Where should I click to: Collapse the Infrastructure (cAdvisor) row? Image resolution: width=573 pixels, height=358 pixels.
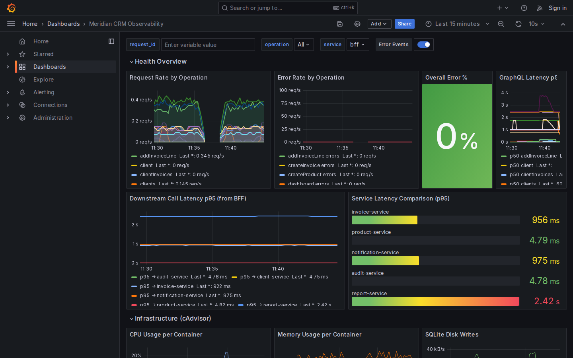pyautogui.click(x=170, y=318)
